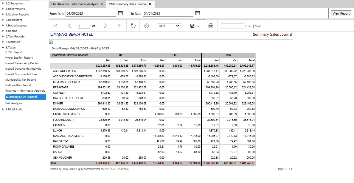Expand the 7.Statistics tree node
The height and width of the screenshot is (183, 354).
click(3, 42)
